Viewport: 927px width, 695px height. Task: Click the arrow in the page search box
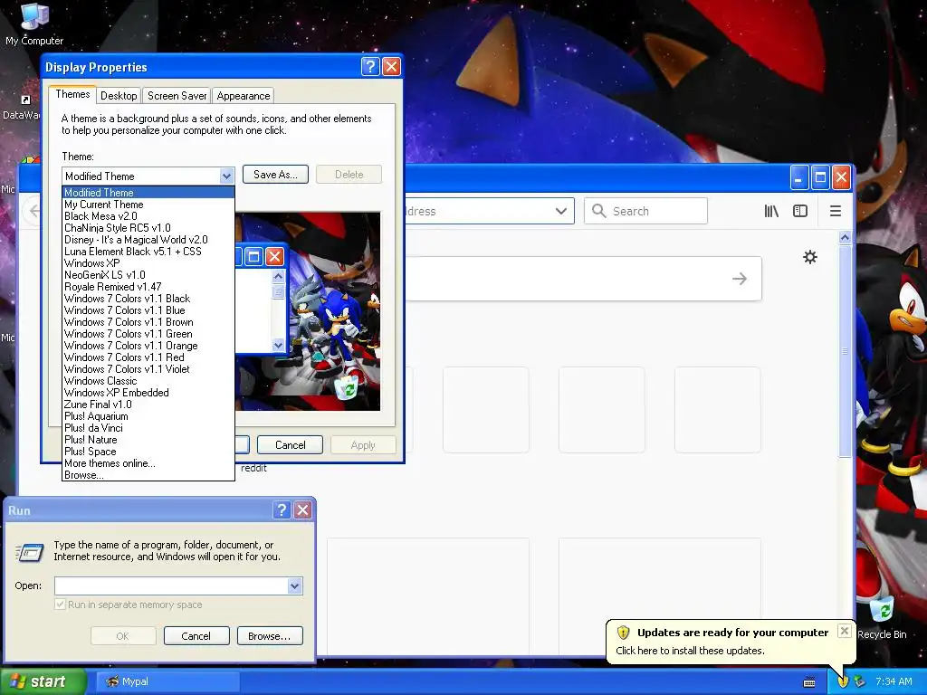pyautogui.click(x=739, y=279)
